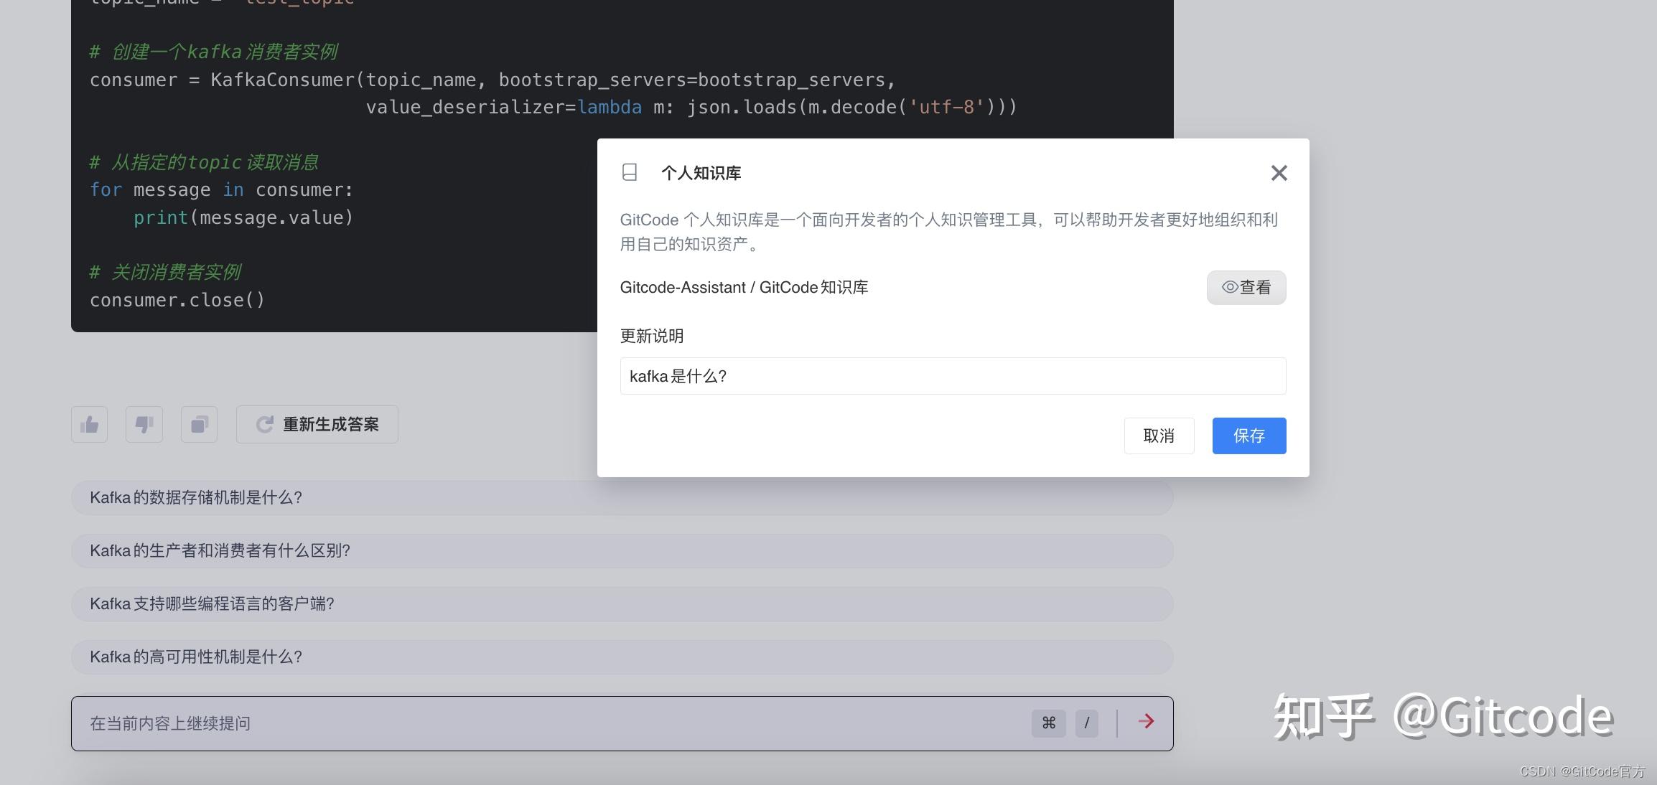The height and width of the screenshot is (785, 1657).
Task: Save the update with 保存 button
Action: (1248, 436)
